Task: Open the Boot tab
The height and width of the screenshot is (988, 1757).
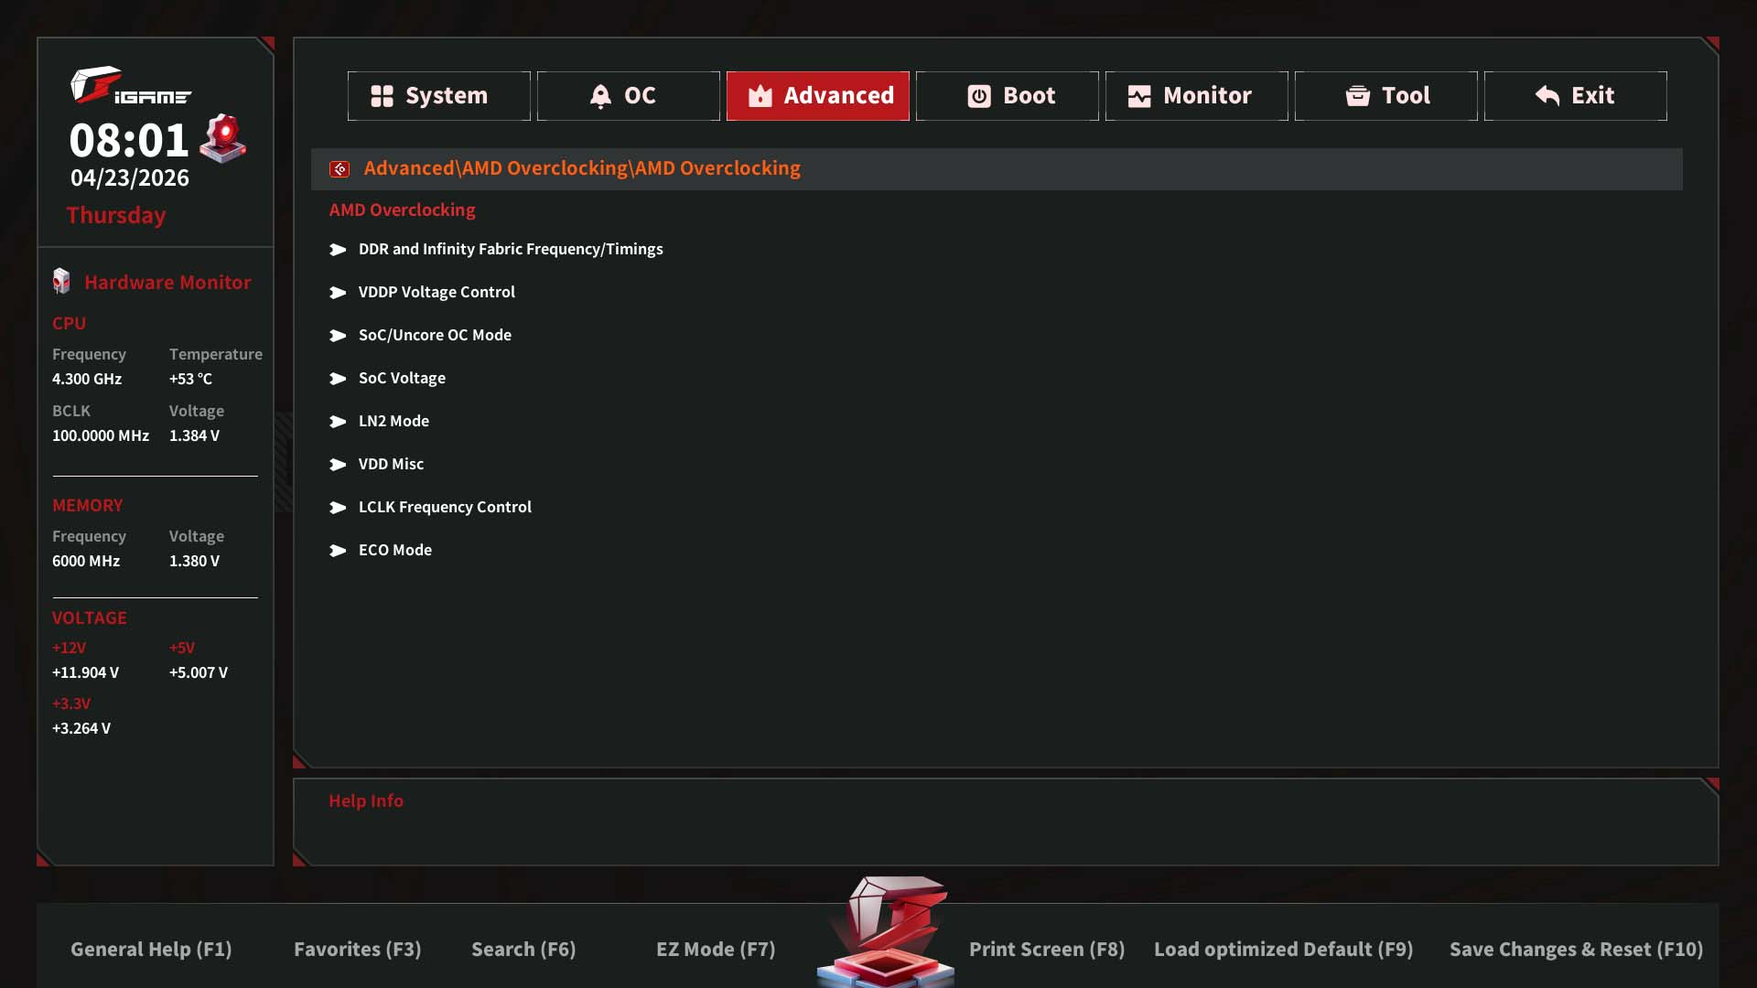Action: (x=1008, y=96)
